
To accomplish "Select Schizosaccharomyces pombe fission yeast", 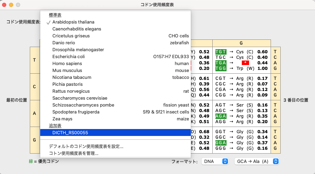I will click(115, 105).
